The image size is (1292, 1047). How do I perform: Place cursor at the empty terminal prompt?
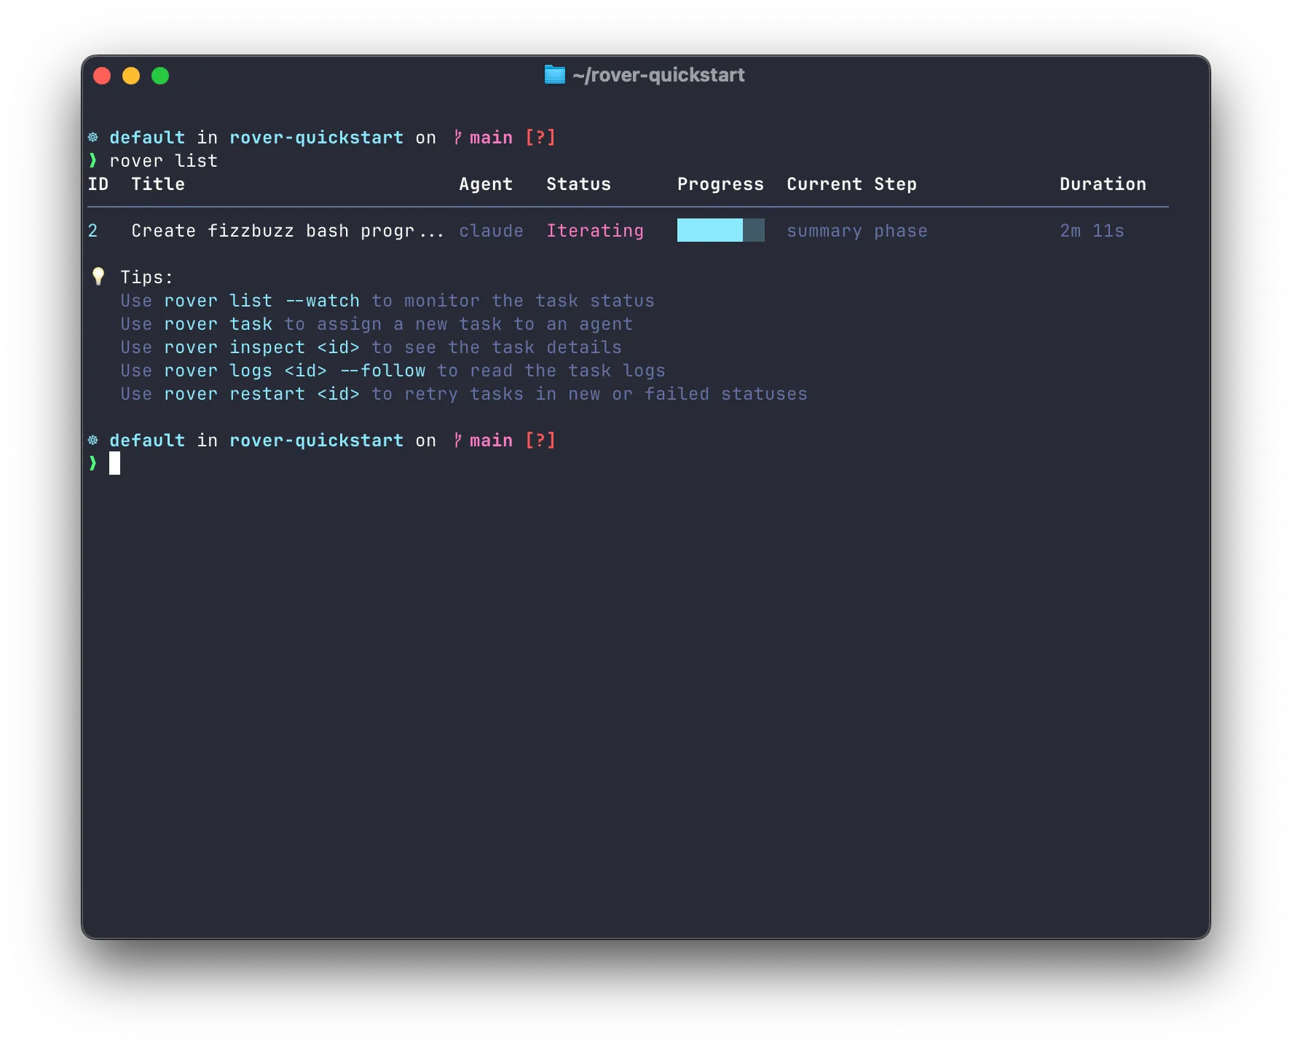click(117, 463)
